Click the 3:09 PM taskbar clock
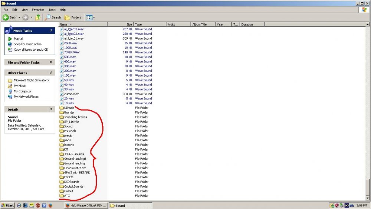 pos(361,205)
